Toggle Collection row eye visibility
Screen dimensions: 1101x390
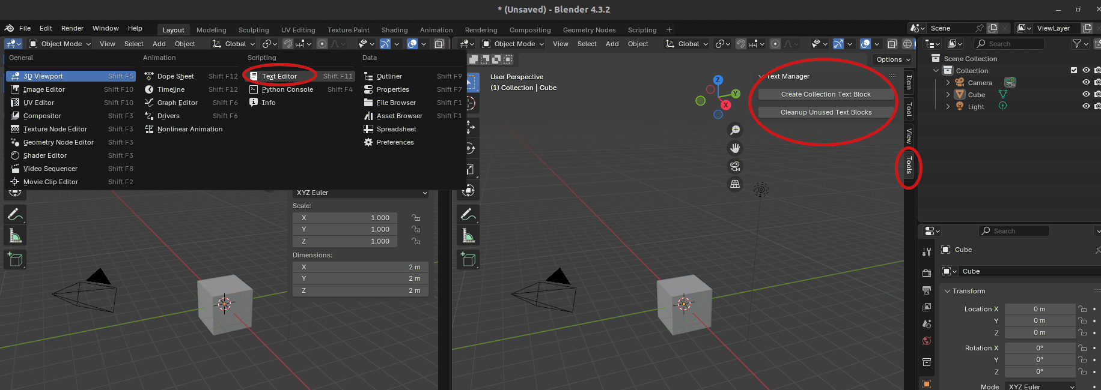click(x=1086, y=70)
